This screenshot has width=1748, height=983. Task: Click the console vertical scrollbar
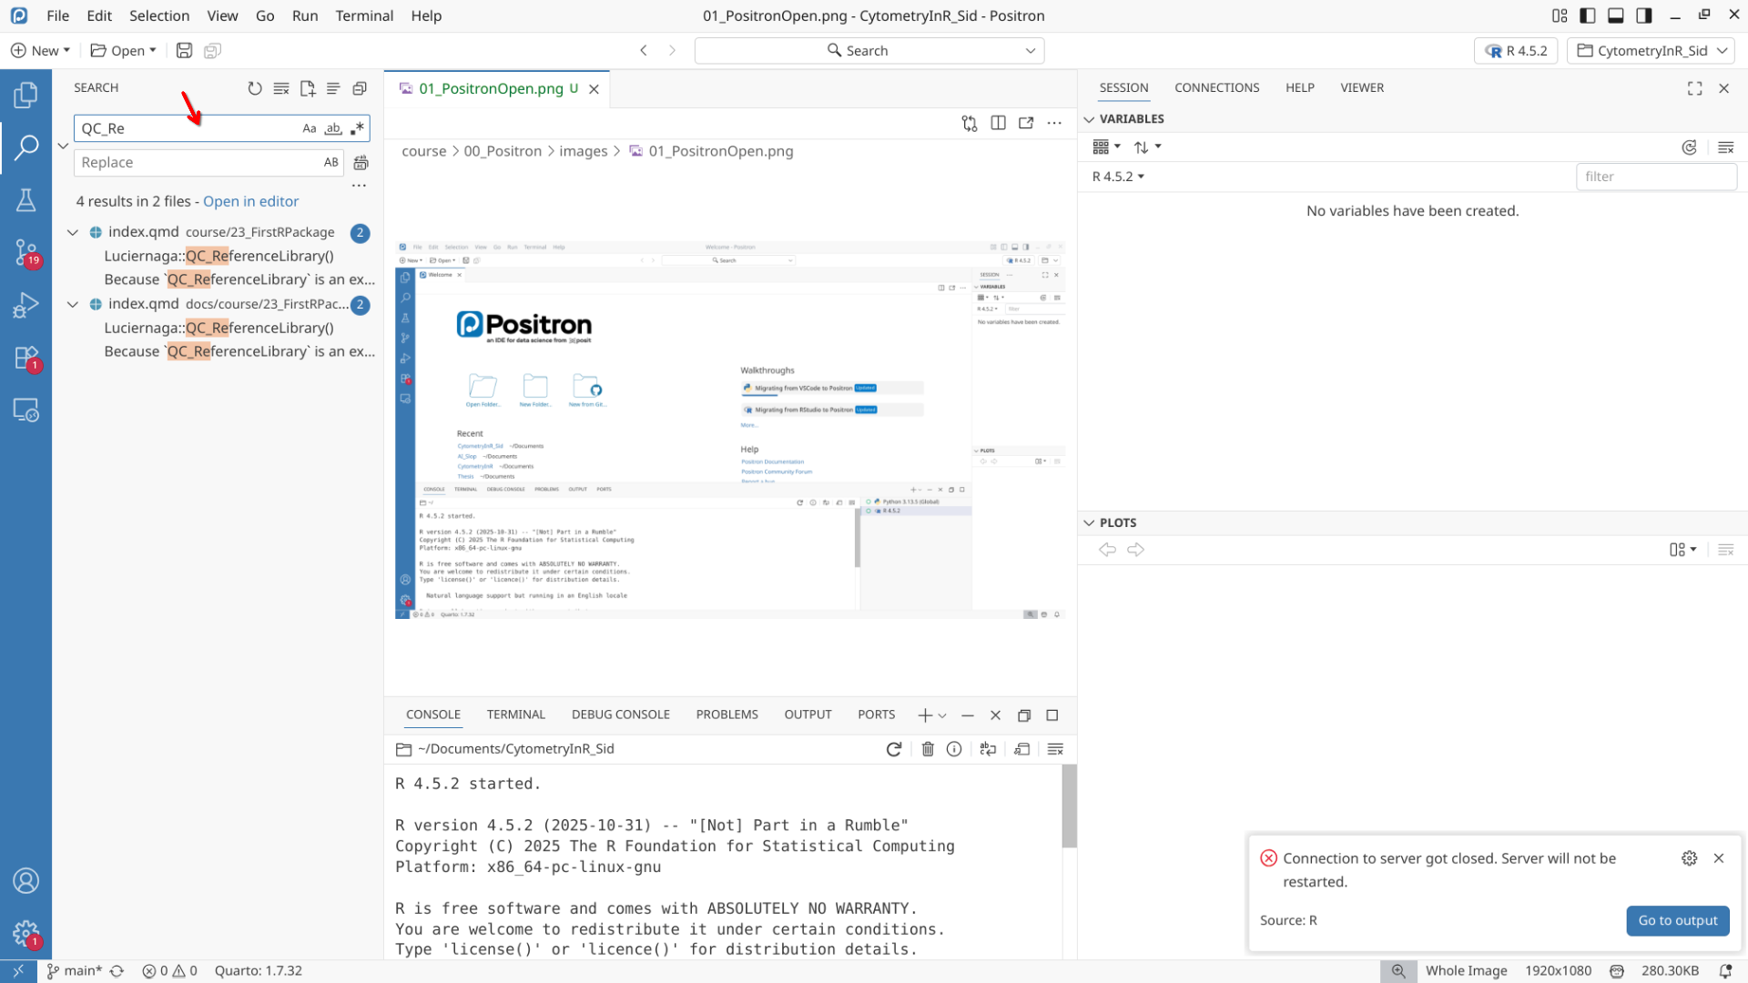[x=1069, y=806]
